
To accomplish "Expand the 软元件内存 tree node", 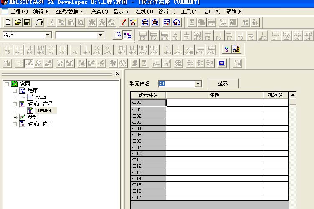I will [x=15, y=124].
